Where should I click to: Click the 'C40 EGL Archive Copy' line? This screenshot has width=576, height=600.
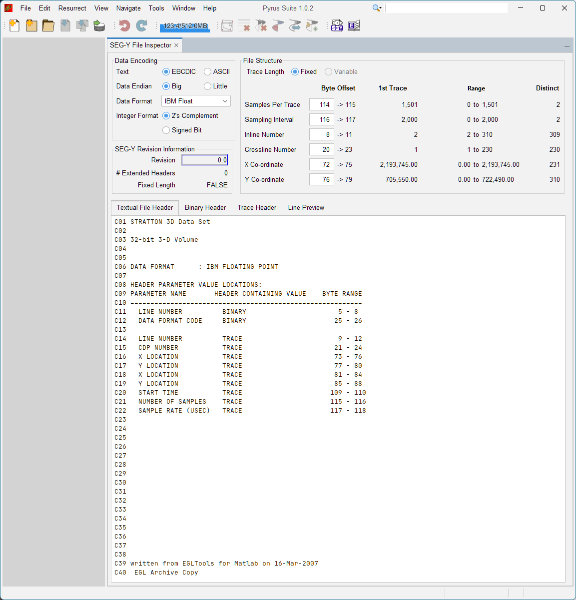pos(156,573)
